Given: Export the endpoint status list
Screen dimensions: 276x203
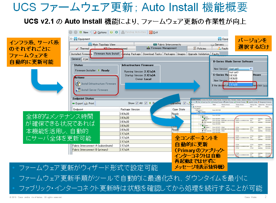Looking at the screenshot, I should click(77, 103).
